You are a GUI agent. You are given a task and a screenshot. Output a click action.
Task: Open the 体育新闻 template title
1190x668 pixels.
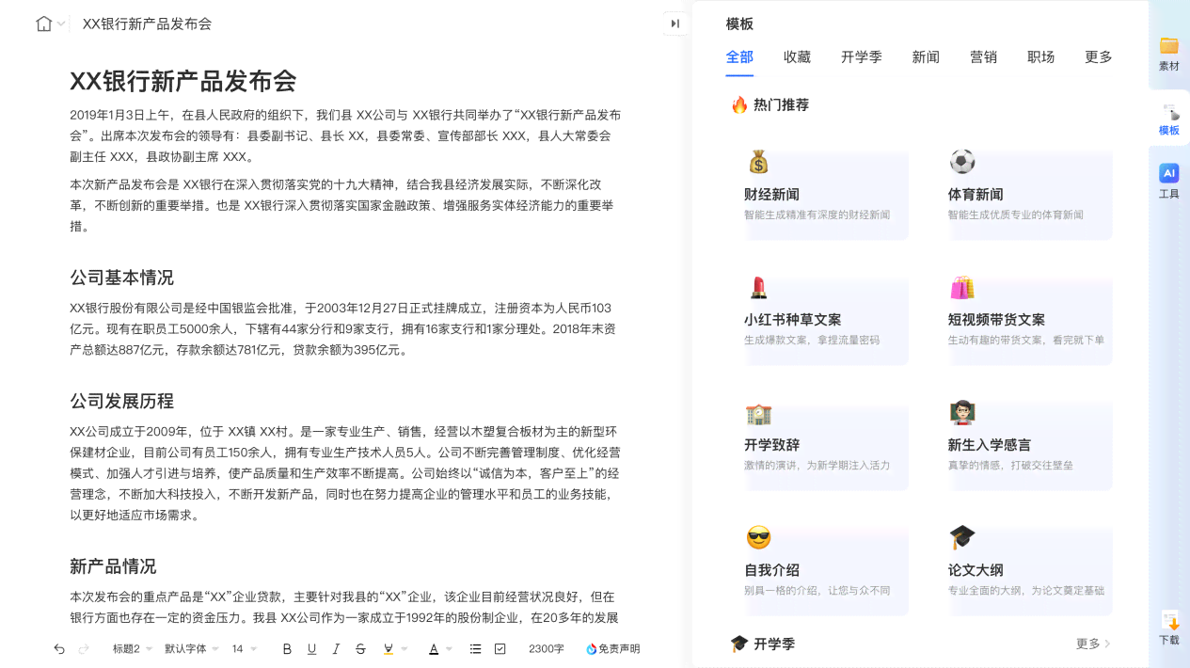coord(976,195)
